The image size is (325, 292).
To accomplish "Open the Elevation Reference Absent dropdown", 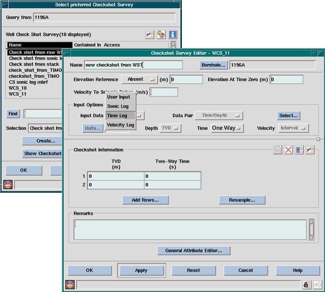I will tap(140, 79).
